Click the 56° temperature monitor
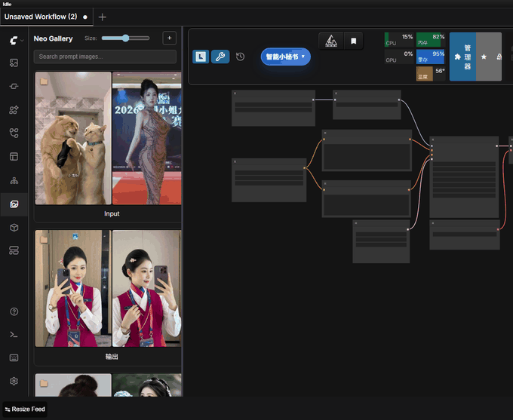 (x=431, y=74)
